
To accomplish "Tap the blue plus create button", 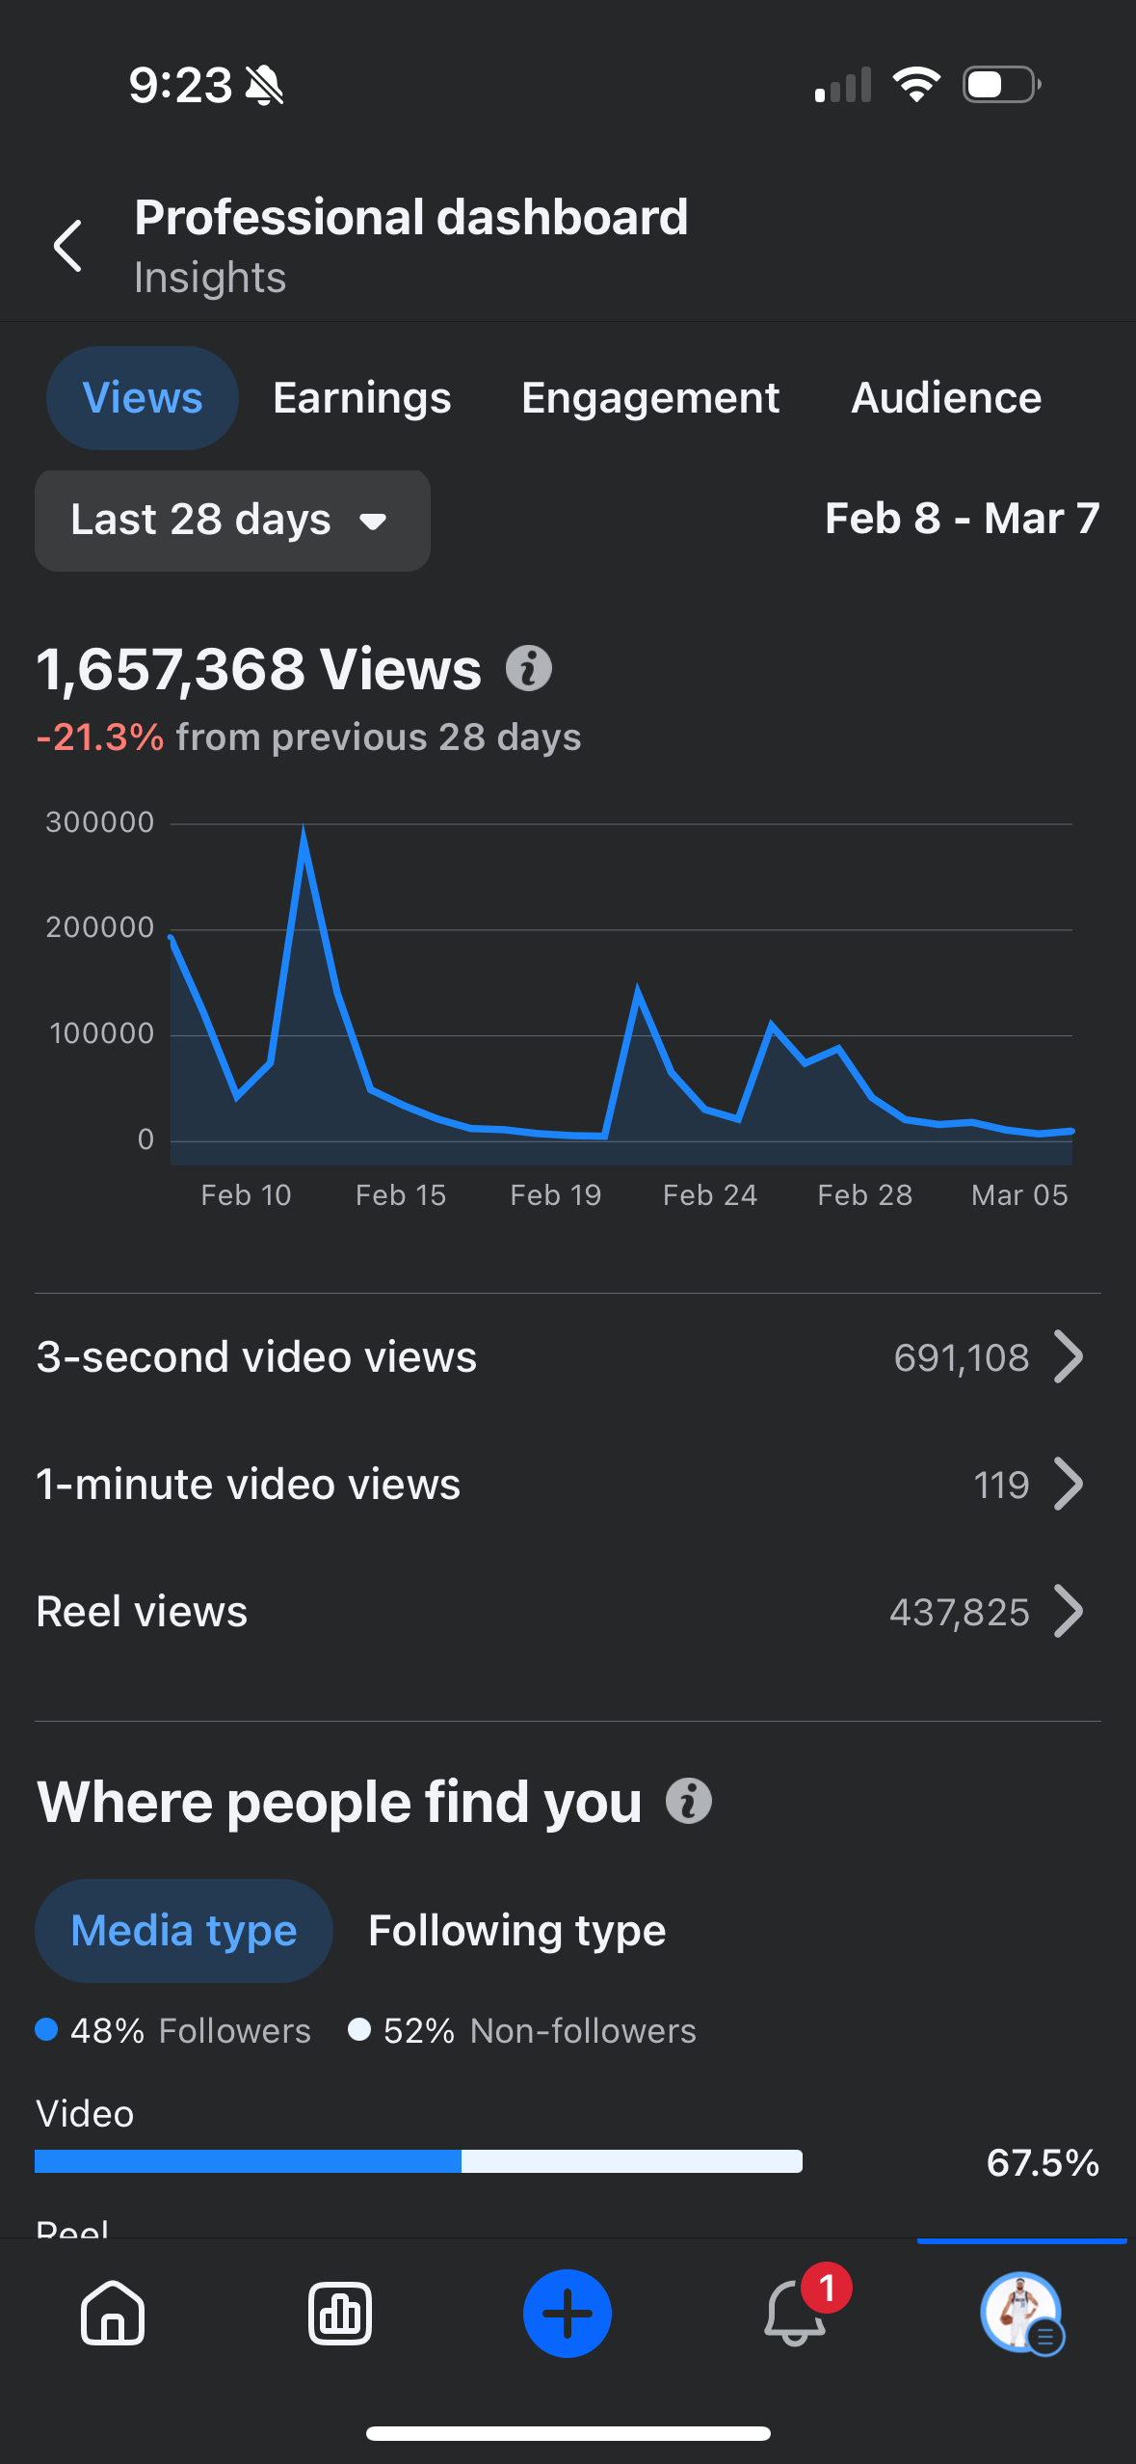I will tap(568, 2313).
